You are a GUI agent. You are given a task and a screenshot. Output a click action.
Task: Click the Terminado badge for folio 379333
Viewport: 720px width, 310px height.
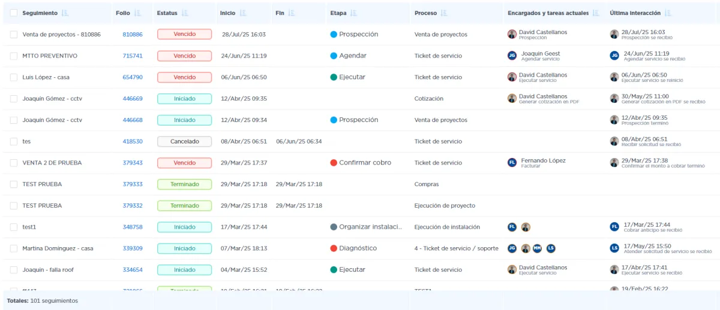(184, 184)
